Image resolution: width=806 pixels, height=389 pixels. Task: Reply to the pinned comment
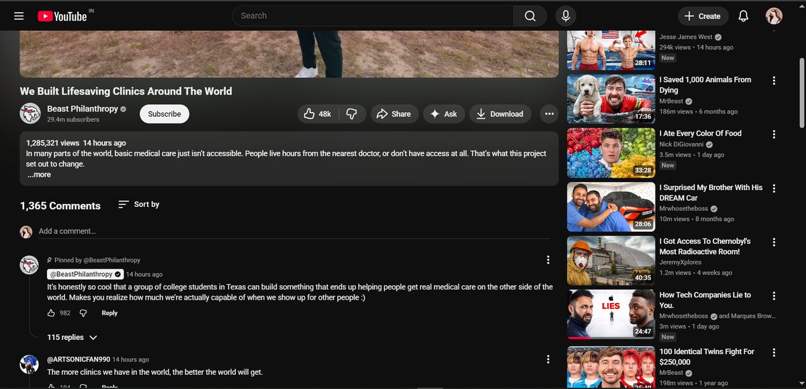(x=109, y=313)
